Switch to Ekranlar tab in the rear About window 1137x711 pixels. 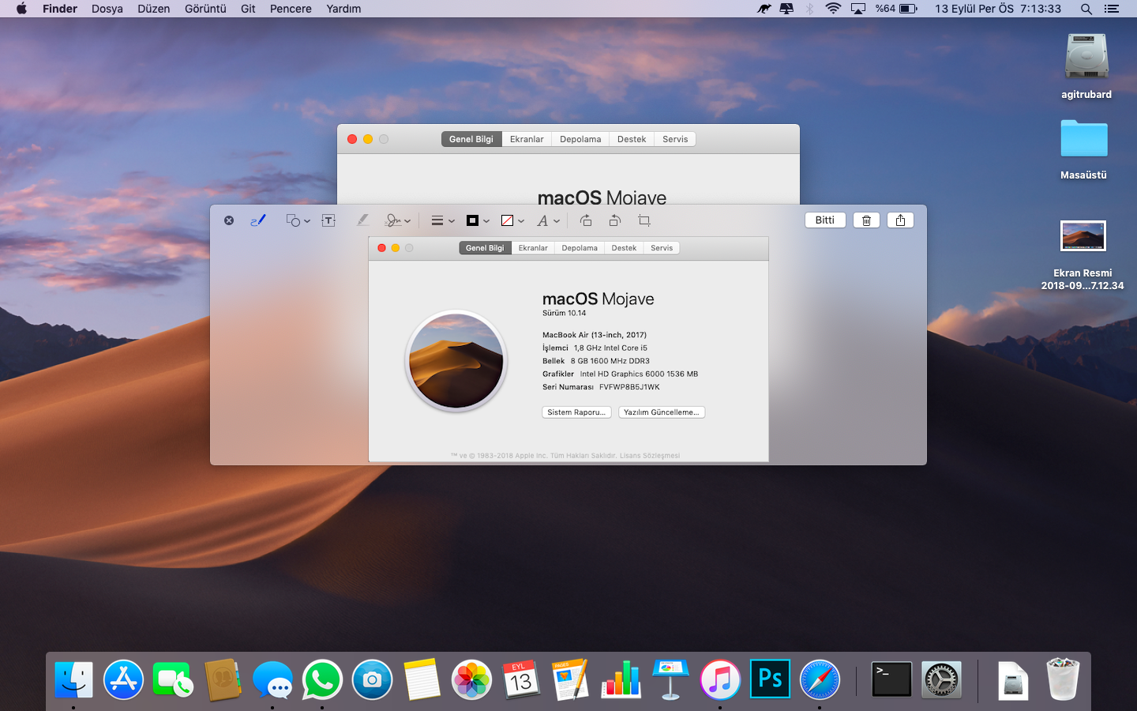coord(527,139)
